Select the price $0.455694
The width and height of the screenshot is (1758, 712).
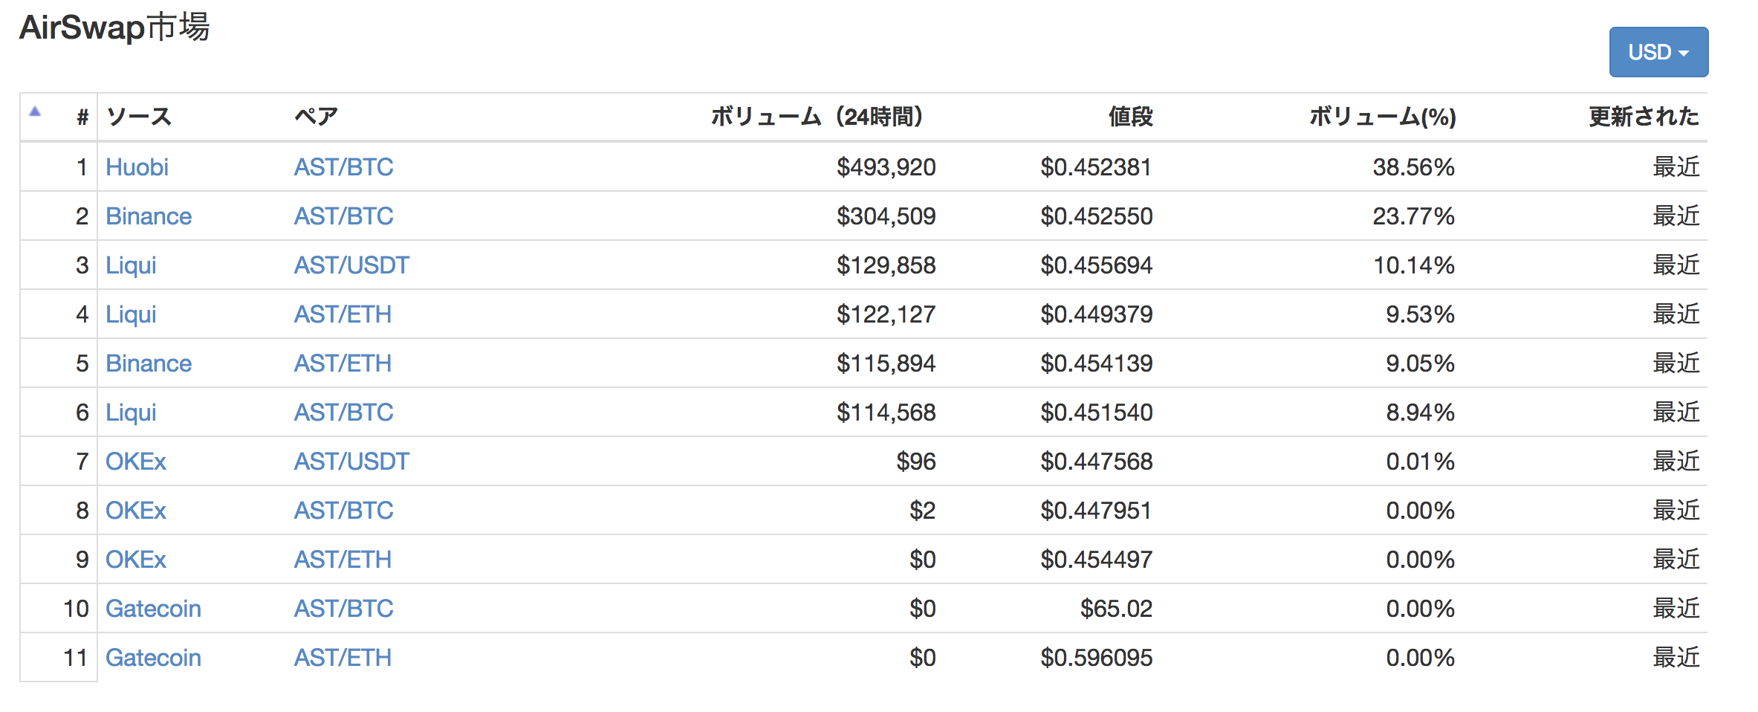click(x=1096, y=265)
